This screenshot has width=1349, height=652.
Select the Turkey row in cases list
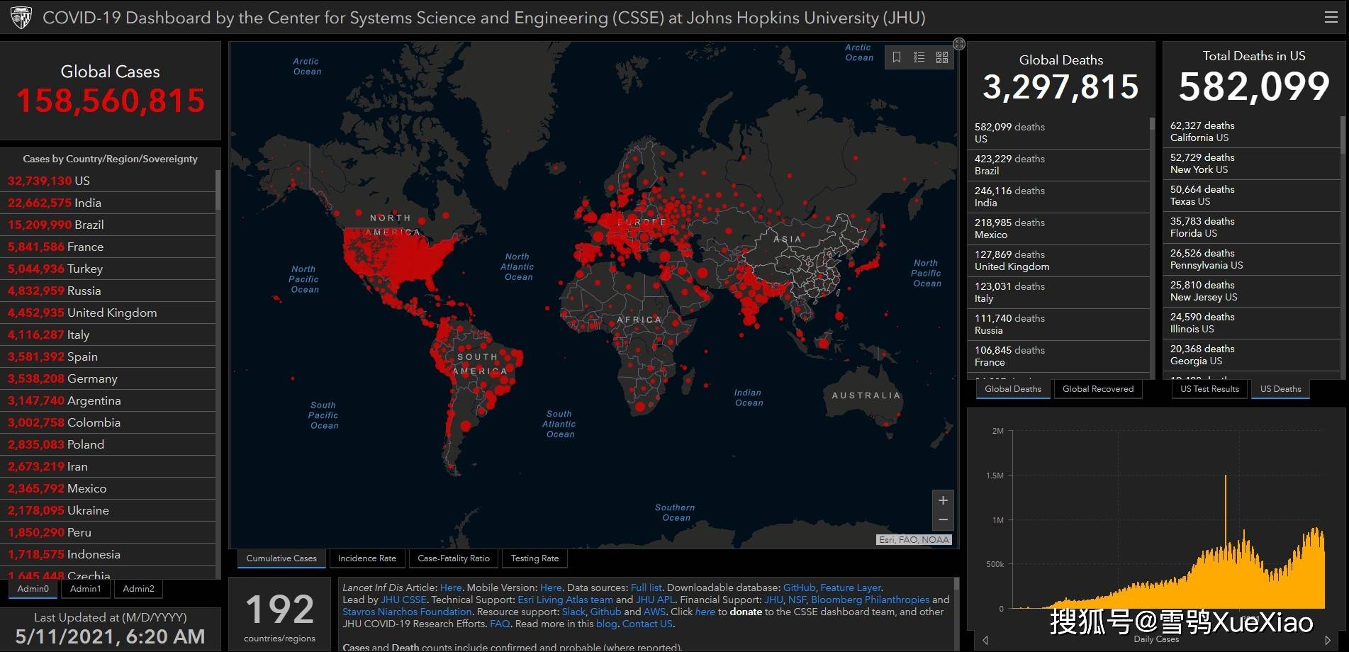(x=108, y=269)
